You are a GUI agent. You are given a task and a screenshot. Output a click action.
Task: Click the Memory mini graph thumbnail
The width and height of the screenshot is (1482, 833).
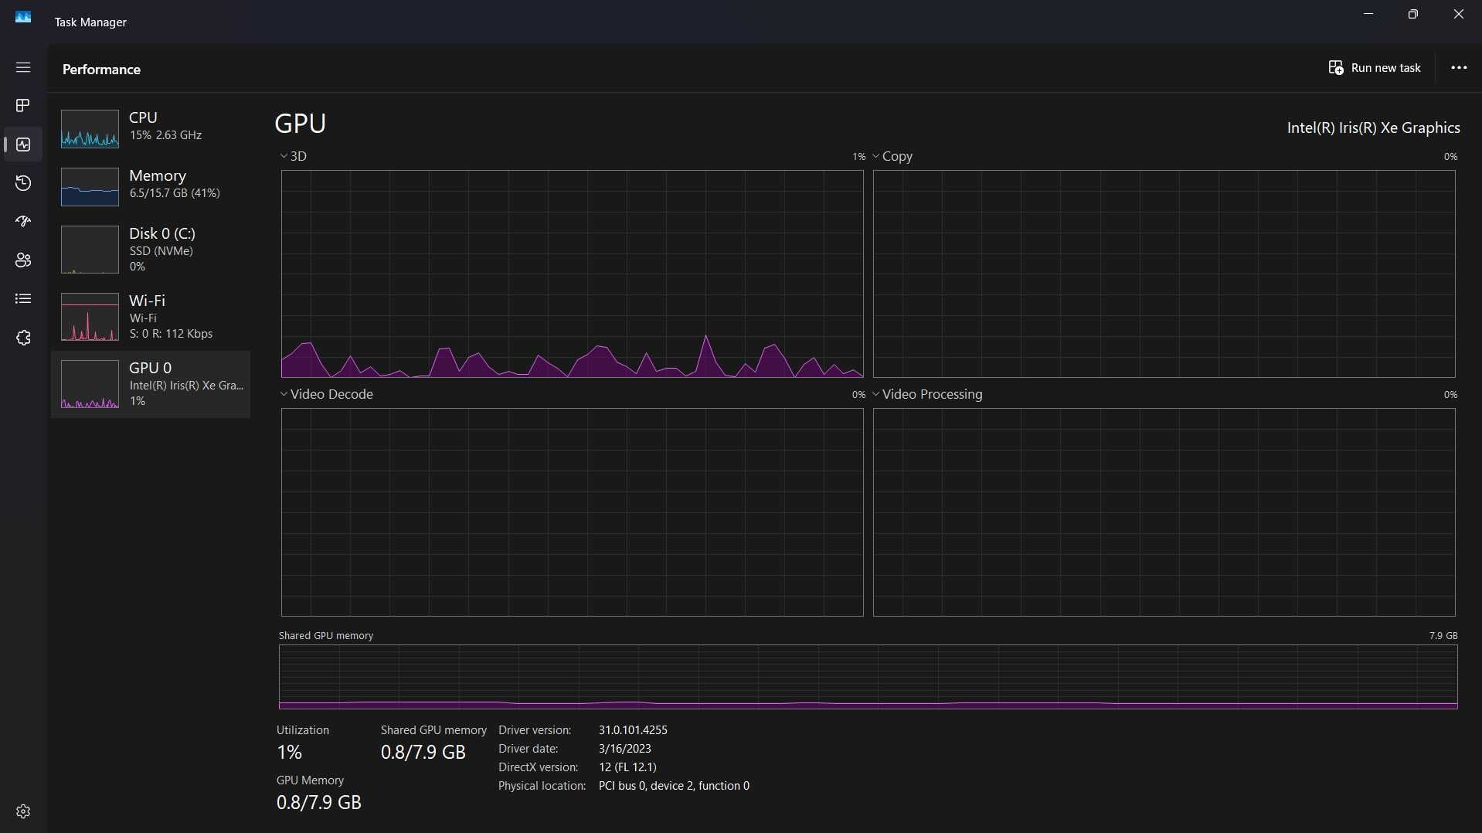click(x=90, y=187)
